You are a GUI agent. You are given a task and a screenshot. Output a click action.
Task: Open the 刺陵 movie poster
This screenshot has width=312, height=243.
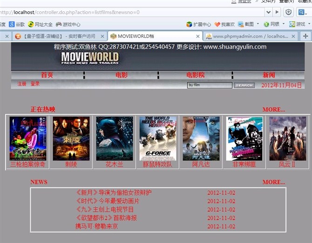pos(71,138)
